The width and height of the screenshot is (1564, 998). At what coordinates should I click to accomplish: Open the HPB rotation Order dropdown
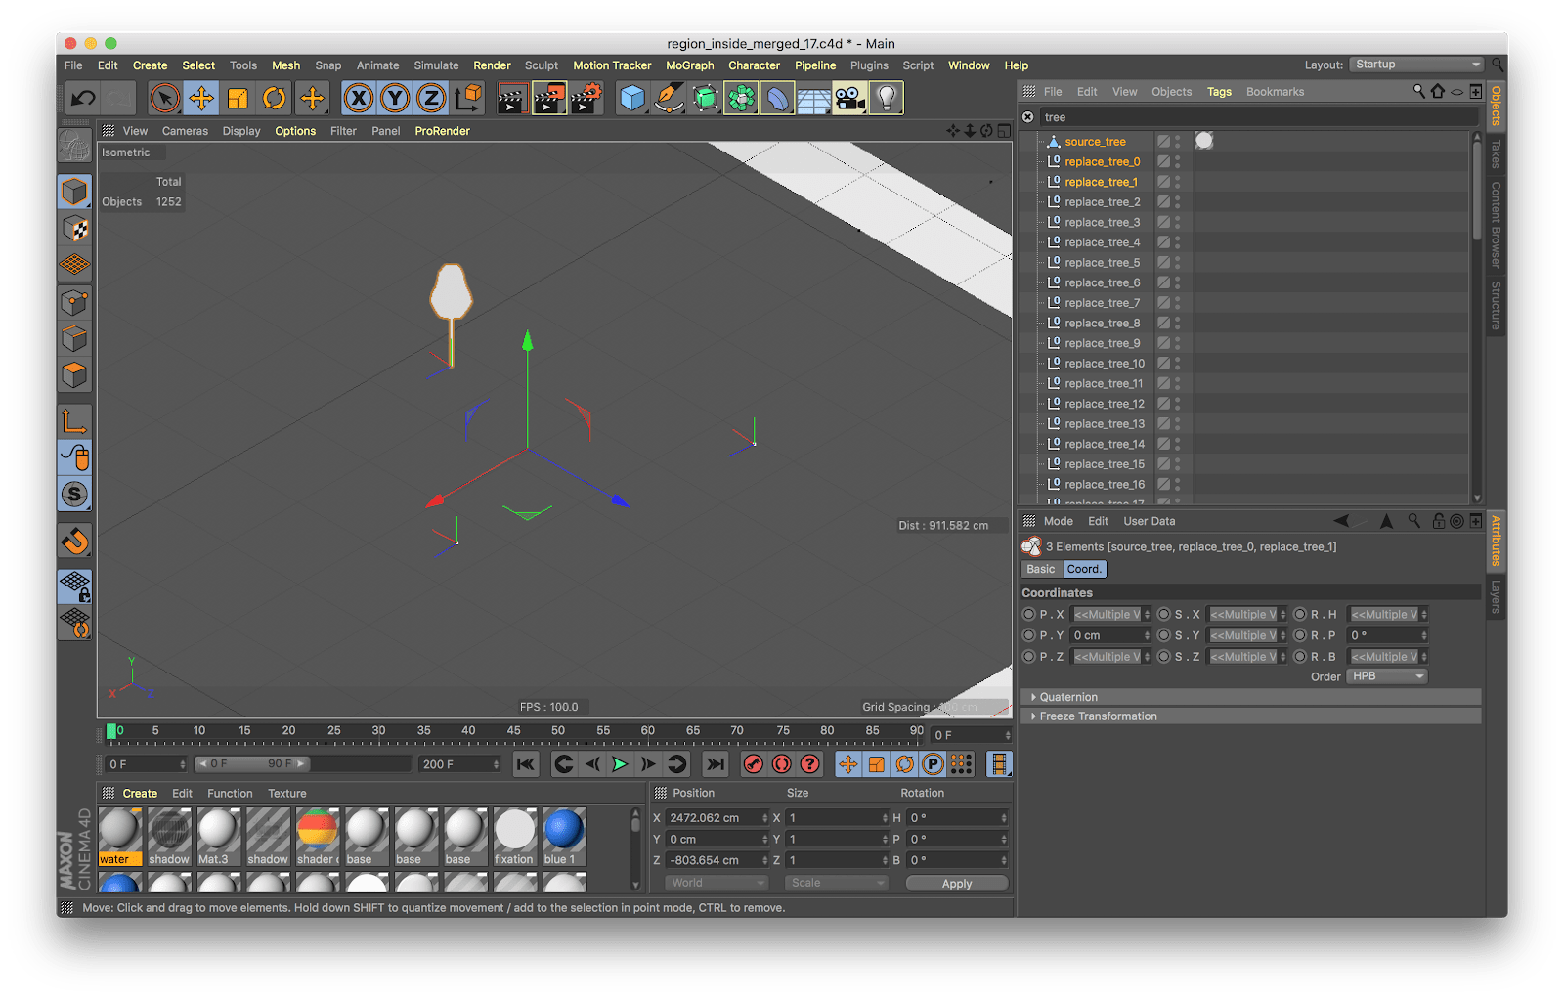pos(1387,676)
